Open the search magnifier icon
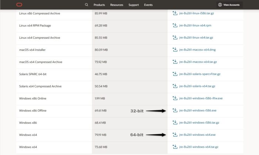 tap(86, 5)
